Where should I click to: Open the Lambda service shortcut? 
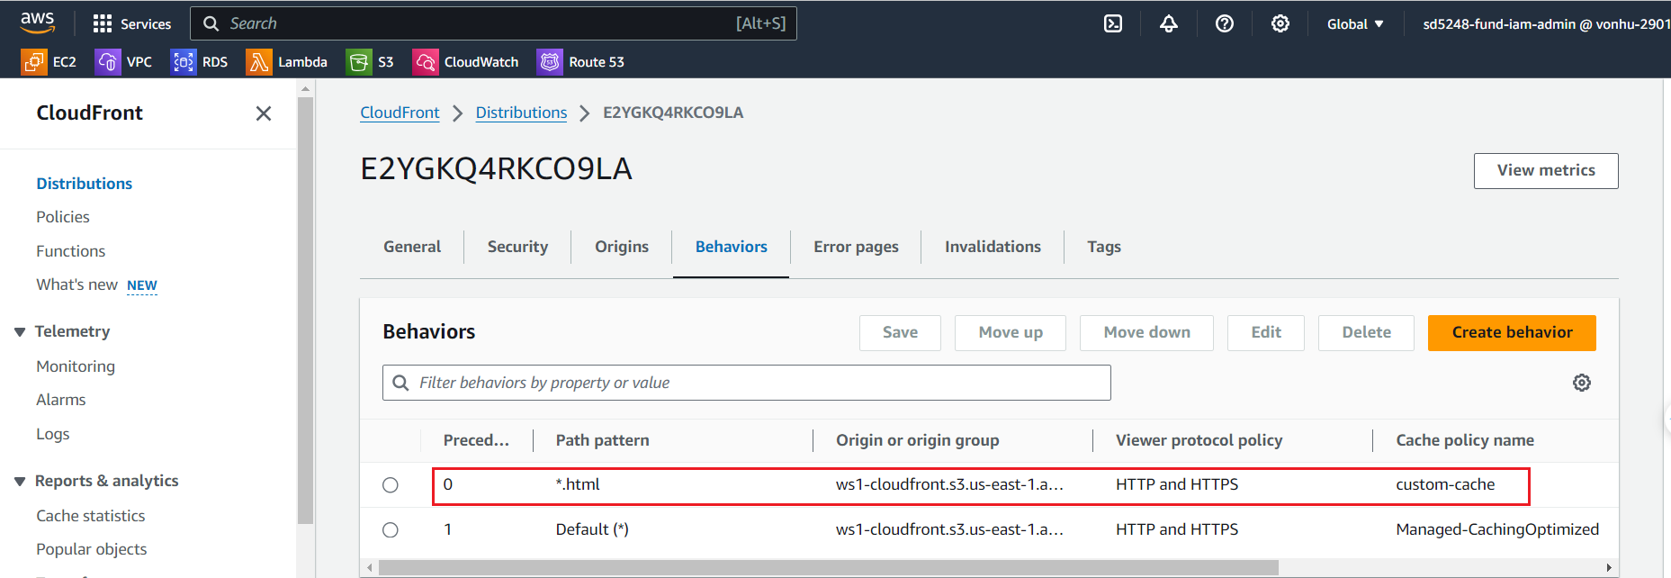(286, 62)
